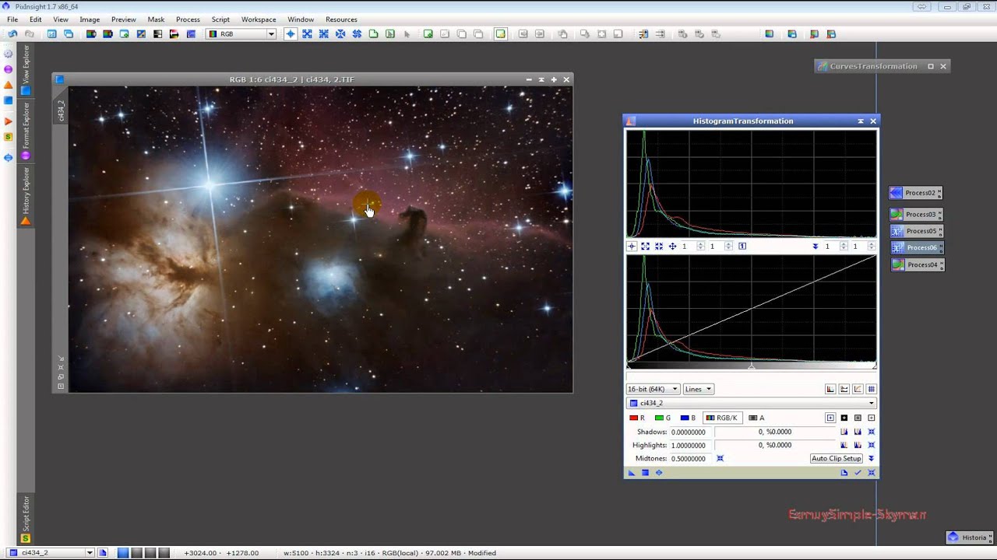
Task: Toggle the show curve graph option
Action: pos(858,389)
